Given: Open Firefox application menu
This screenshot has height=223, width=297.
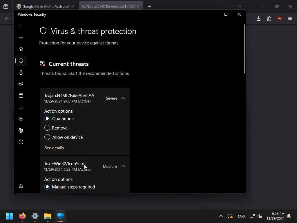Looking at the screenshot, I should point(290,19).
